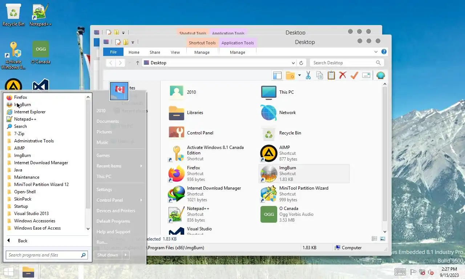Click the Shut down button
Viewport: 465px width, 279px height.
point(108,255)
